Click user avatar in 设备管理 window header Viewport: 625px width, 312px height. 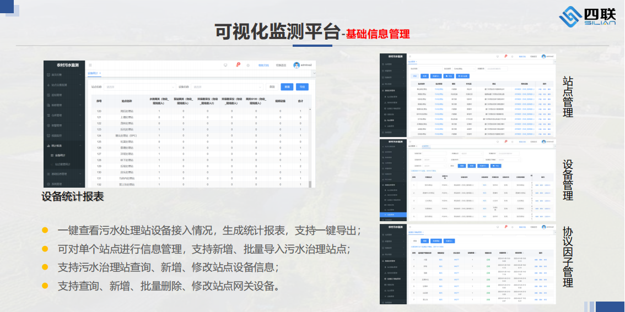(543, 141)
